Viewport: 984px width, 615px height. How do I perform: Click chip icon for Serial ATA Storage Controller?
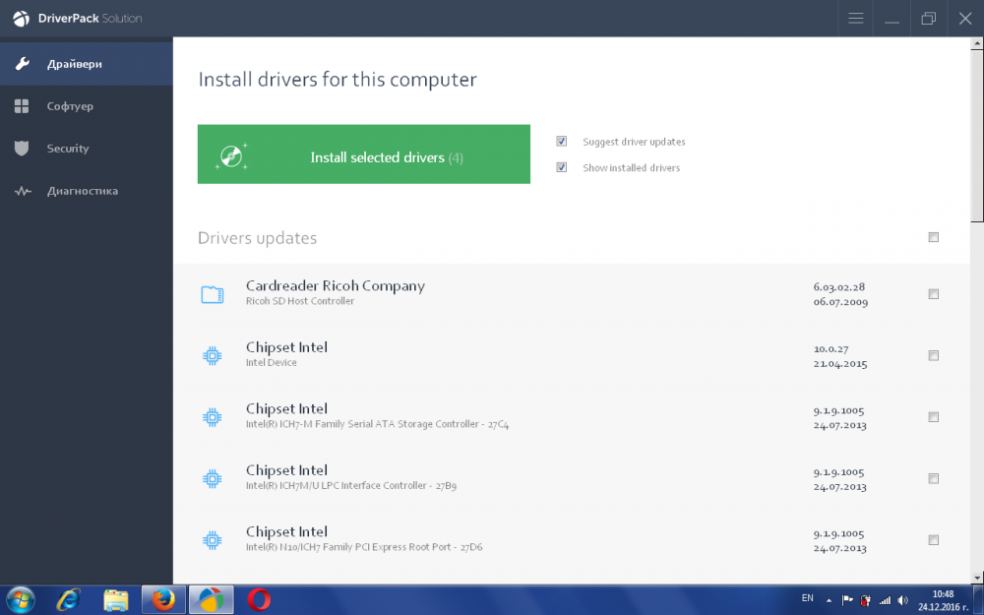213,417
